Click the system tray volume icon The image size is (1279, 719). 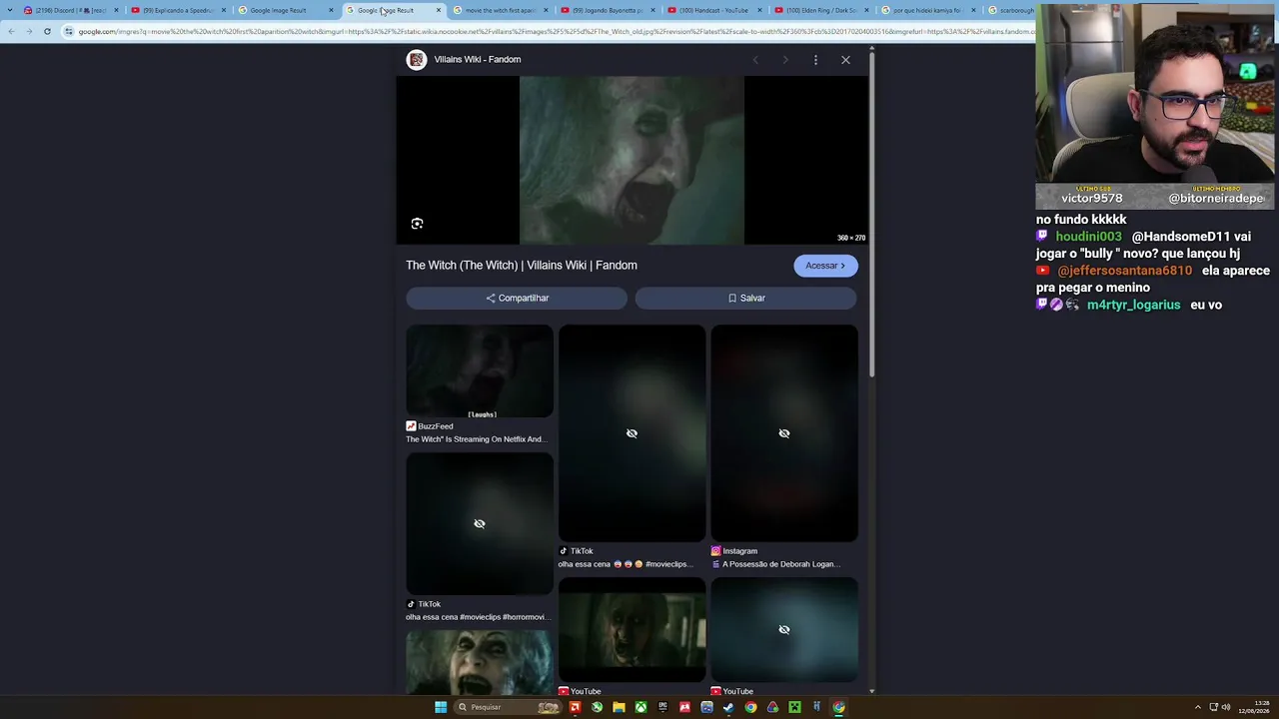pos(1226,707)
